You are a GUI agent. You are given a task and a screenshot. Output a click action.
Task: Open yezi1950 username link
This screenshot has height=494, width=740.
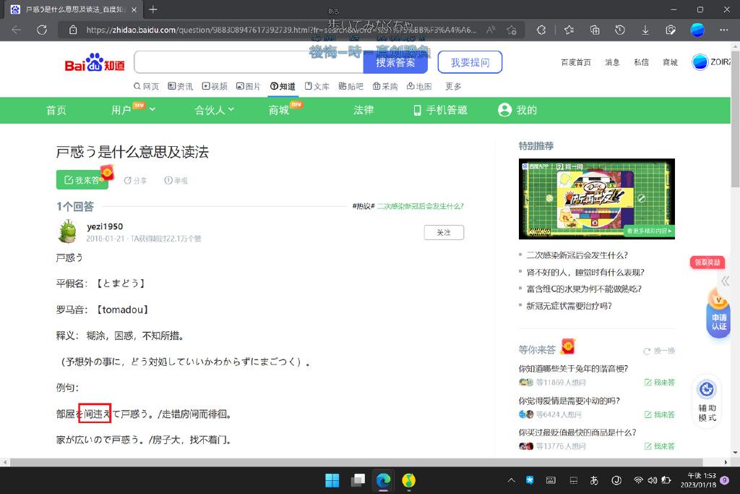click(105, 226)
